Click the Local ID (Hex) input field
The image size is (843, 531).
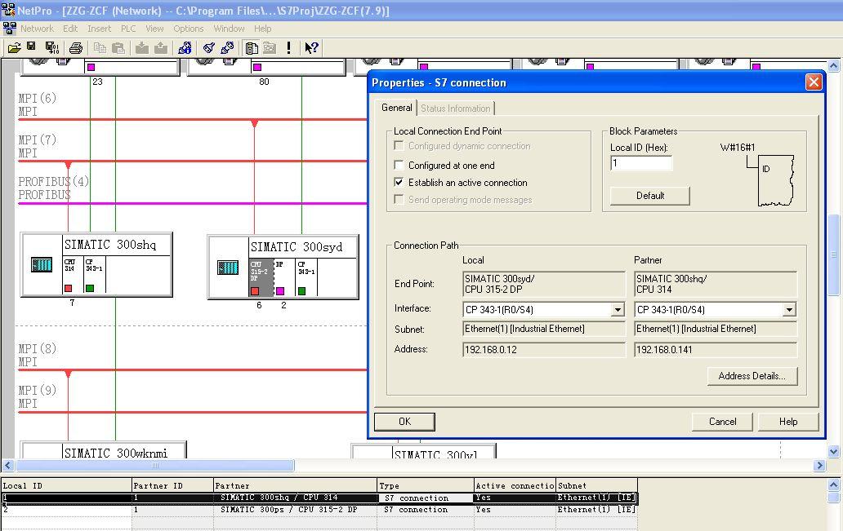641,163
